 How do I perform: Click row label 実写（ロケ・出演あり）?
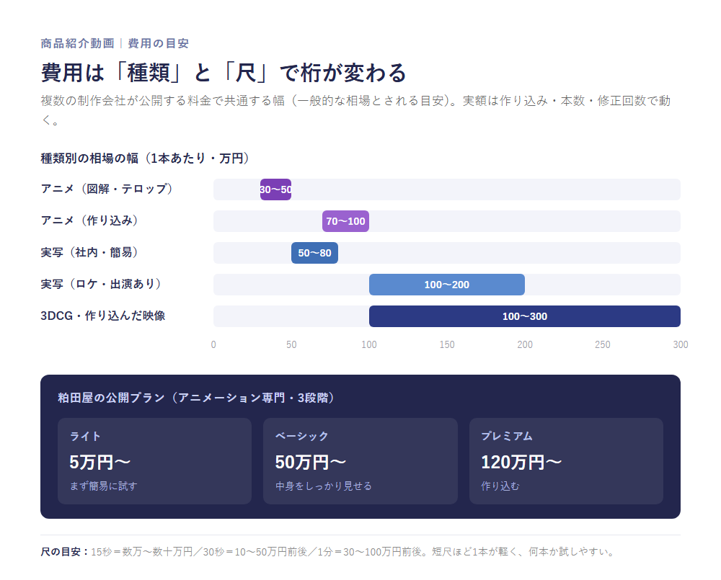[101, 284]
